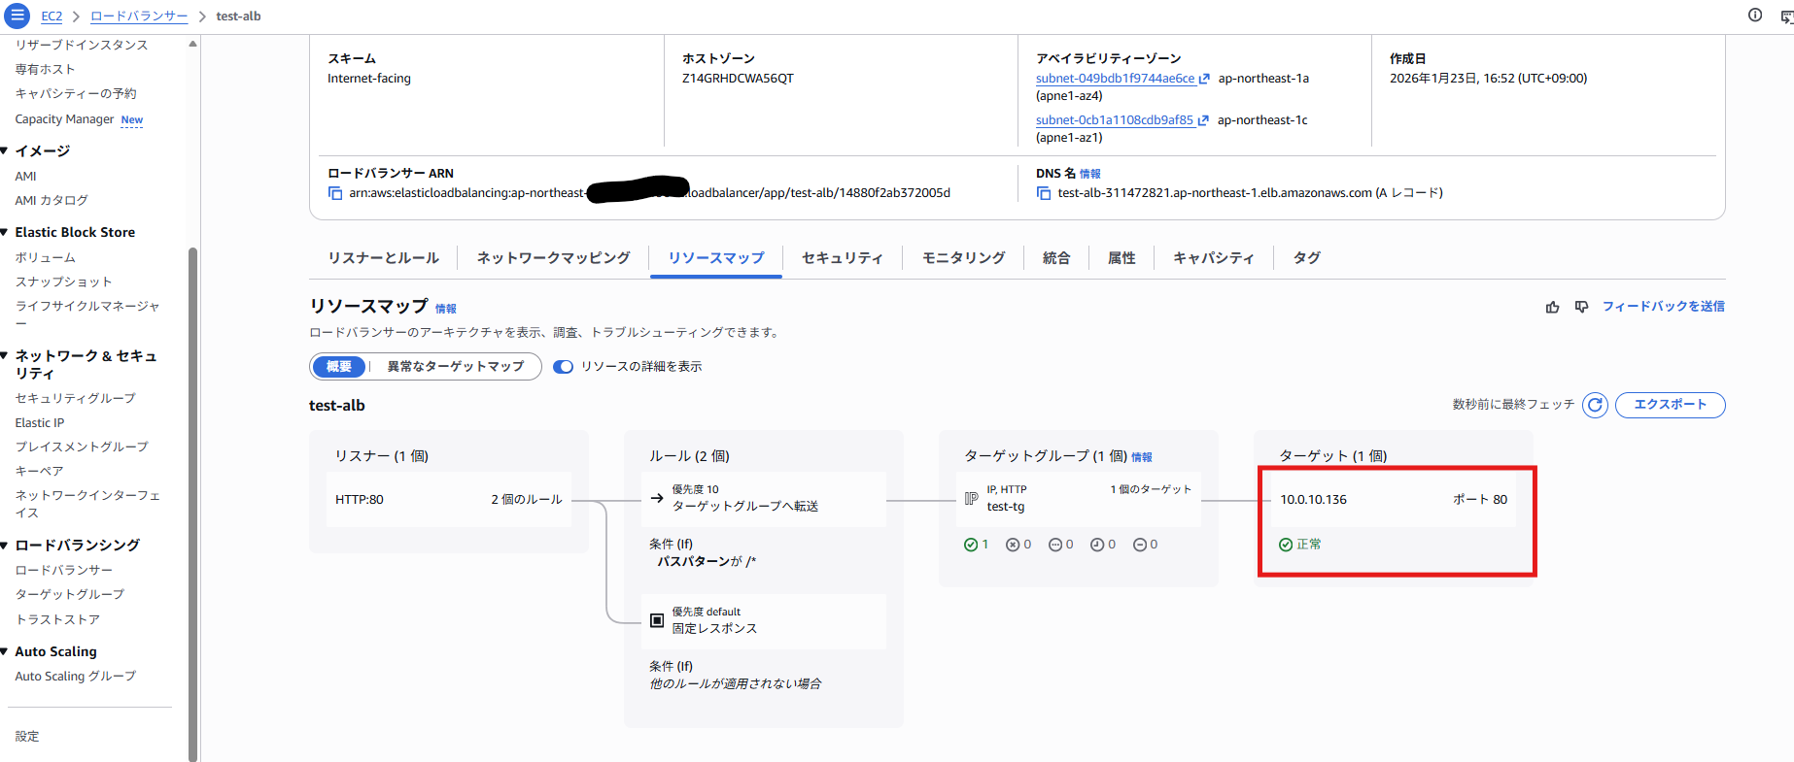The image size is (1794, 762).
Task: Open subnet-049bdb1f9744ae6ce link
Action: coord(1115,79)
